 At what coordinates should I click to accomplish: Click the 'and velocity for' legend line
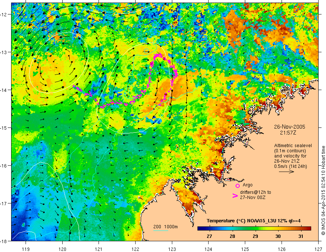point(290,156)
